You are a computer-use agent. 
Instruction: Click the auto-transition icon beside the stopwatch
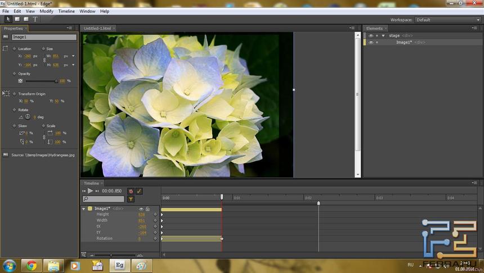[139, 191]
